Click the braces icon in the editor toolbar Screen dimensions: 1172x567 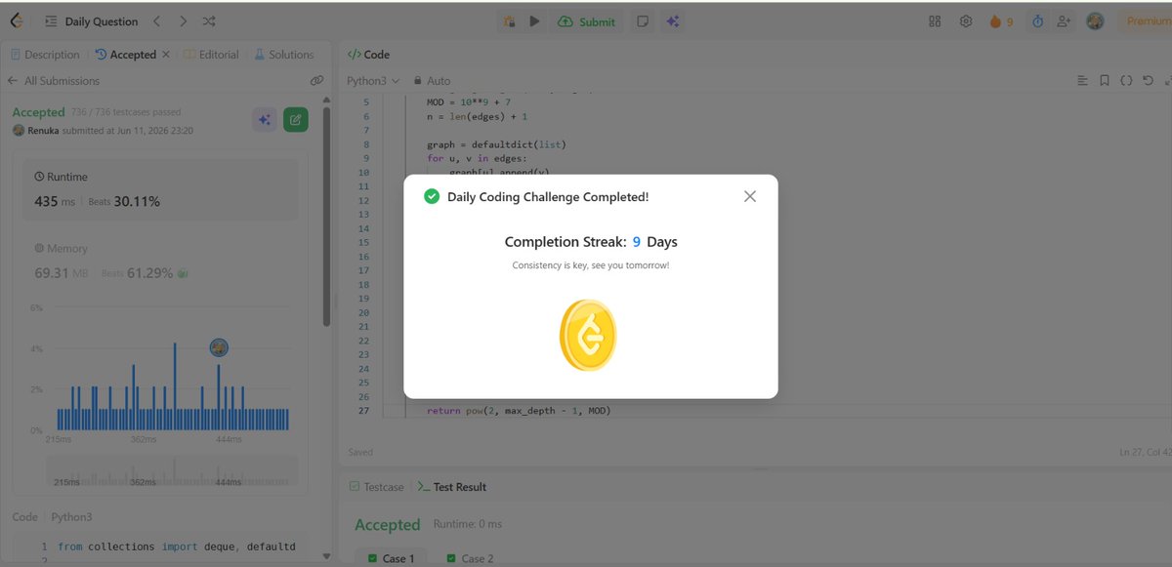click(x=1126, y=81)
